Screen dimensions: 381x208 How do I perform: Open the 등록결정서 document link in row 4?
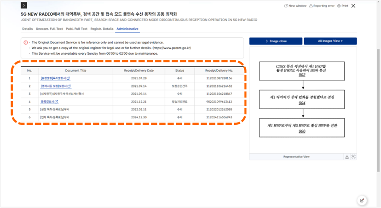[x=49, y=101]
